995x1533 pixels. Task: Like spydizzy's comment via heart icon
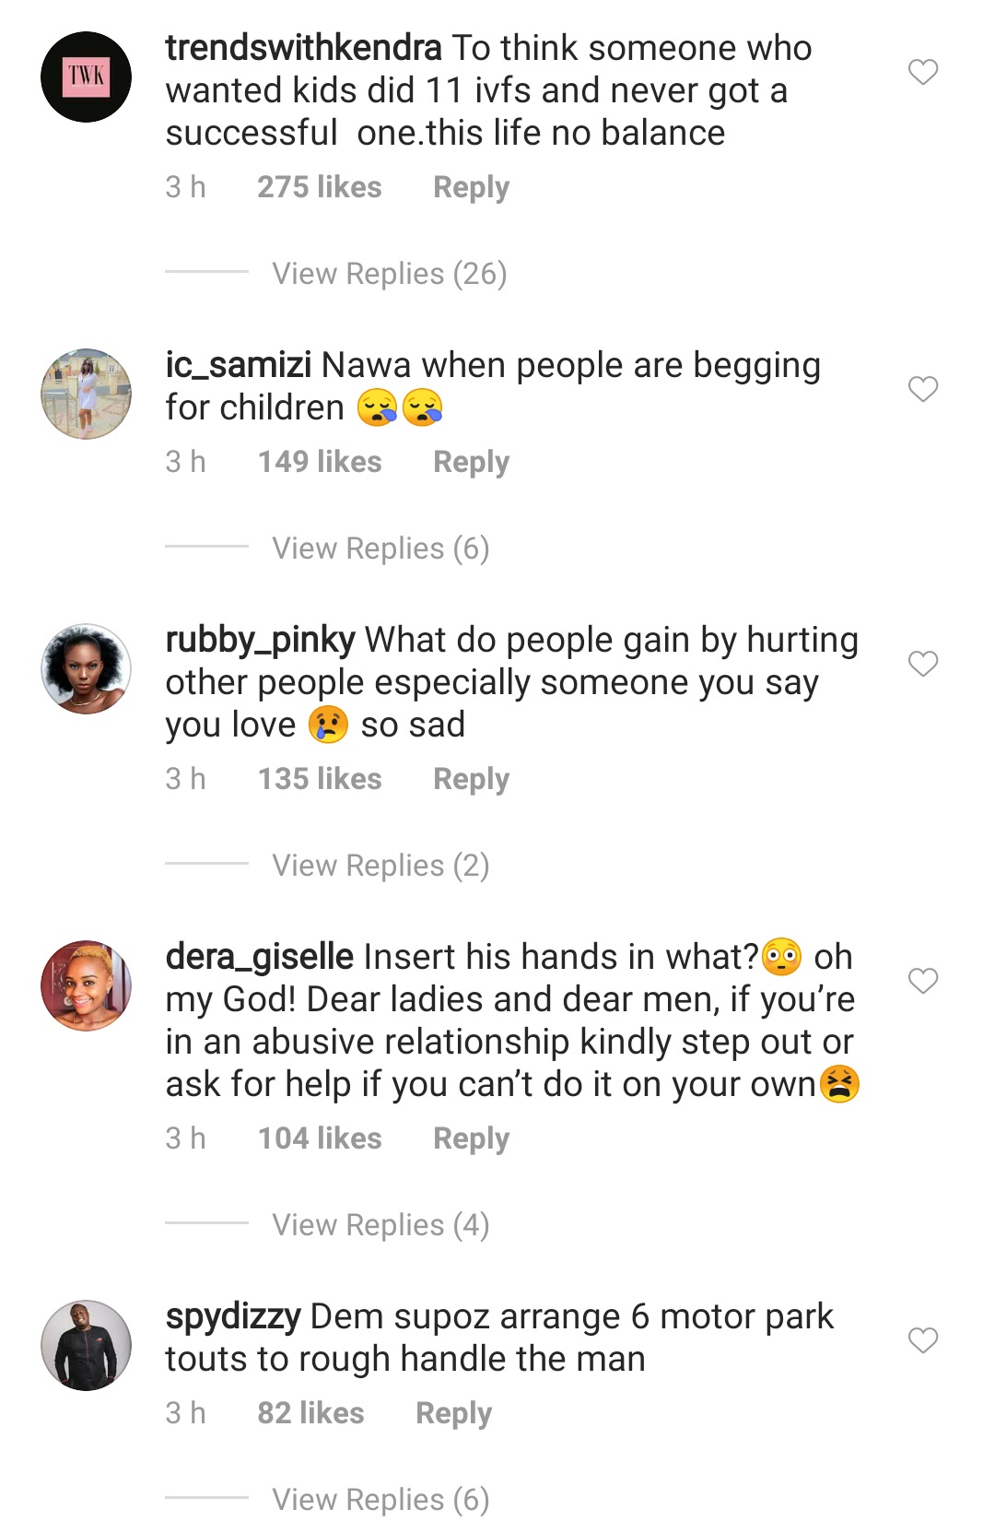click(x=923, y=1339)
